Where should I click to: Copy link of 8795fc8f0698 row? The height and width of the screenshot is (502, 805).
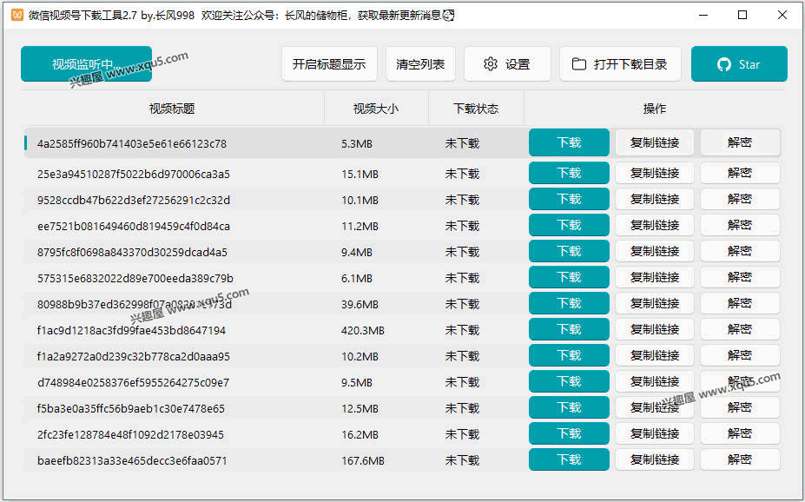pos(655,252)
